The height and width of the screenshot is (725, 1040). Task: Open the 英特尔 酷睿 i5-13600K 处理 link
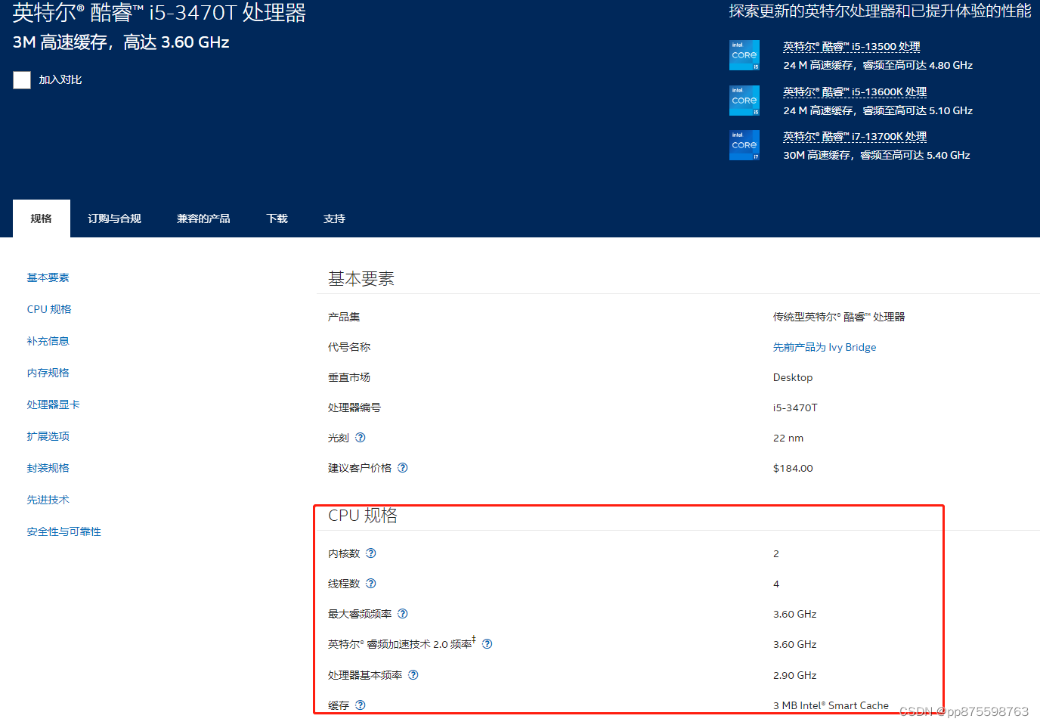[855, 92]
